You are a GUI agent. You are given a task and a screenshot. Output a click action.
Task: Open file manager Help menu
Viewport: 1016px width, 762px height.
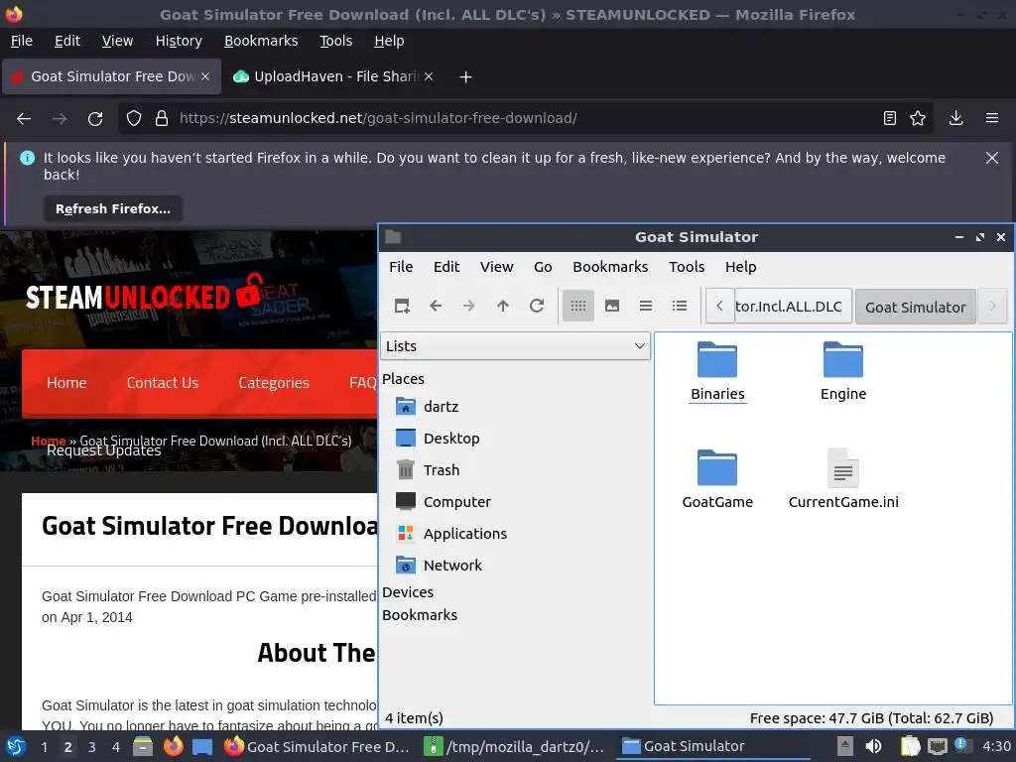[x=740, y=267]
